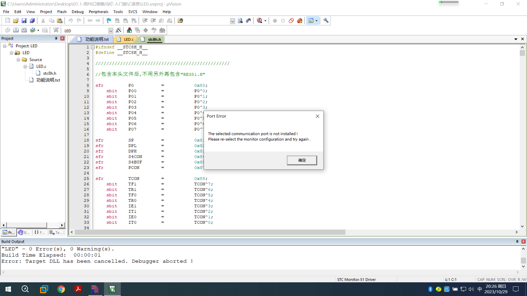The width and height of the screenshot is (527, 296).
Task: Click the Project panel horizontal scrollbar
Action: 27,225
